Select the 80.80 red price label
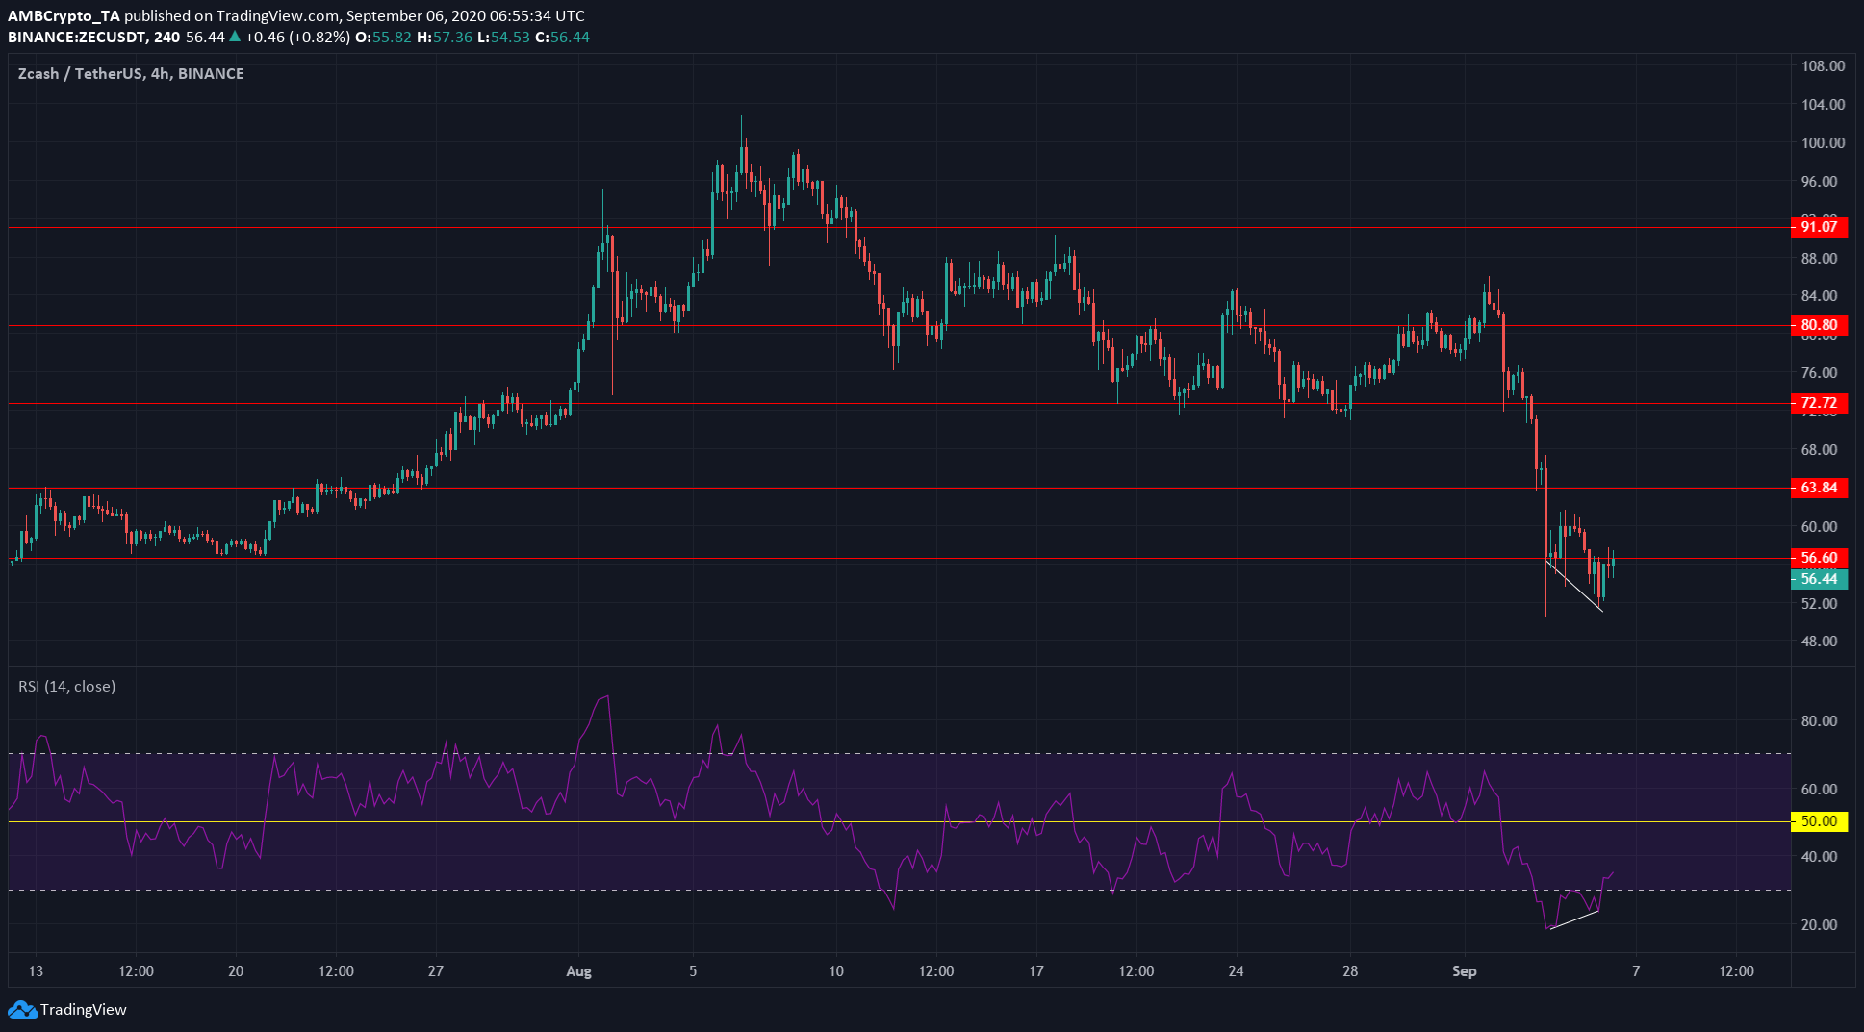The width and height of the screenshot is (1864, 1032). pos(1819,325)
